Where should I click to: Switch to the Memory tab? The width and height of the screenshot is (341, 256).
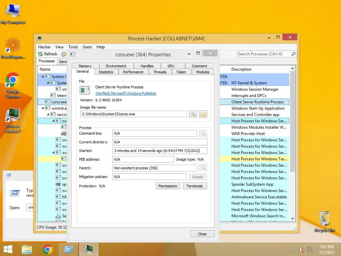pyautogui.click(x=85, y=66)
